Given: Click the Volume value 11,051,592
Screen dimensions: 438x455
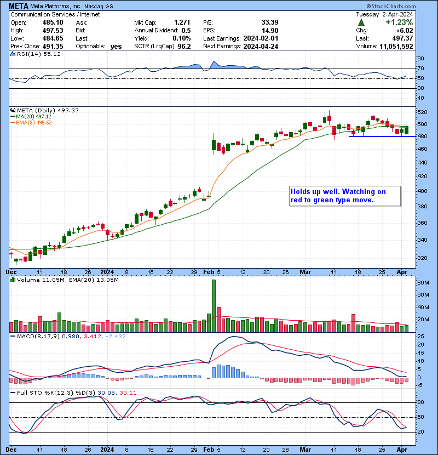Looking at the screenshot, I should pyautogui.click(x=396, y=46).
